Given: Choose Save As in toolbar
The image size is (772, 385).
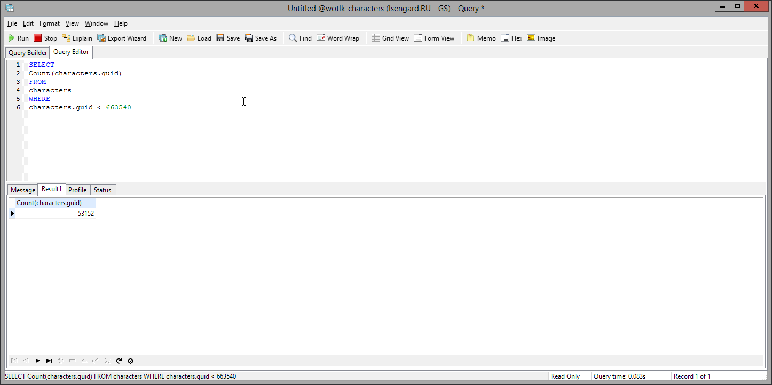Looking at the screenshot, I should [x=261, y=38].
